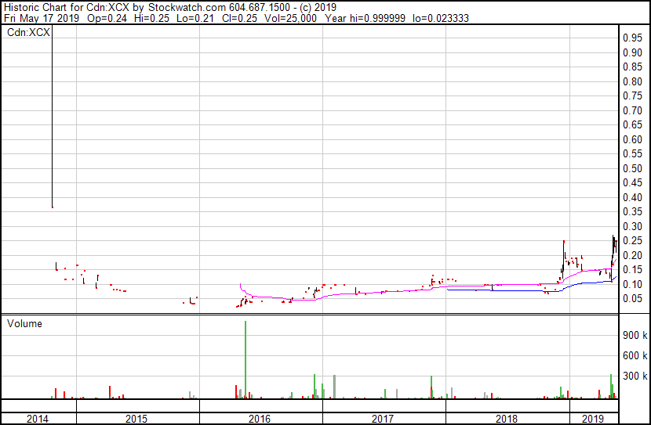Click the 0.95 price axis label

632,38
